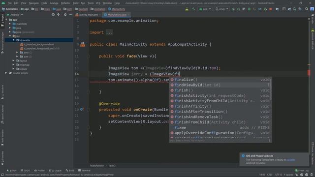
Task: Expand the mipmap folder
Action: pos(13,65)
